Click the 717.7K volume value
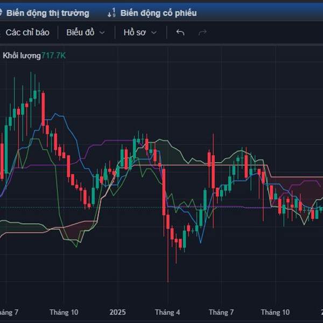Image resolution: width=323 pixels, height=323 pixels. [x=54, y=55]
